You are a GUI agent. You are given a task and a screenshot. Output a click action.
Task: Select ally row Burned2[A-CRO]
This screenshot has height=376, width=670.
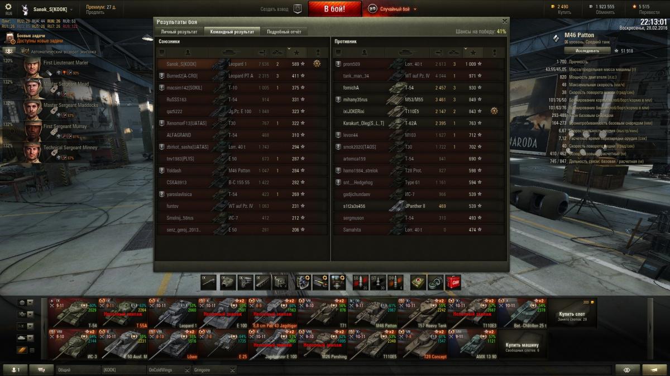243,76
